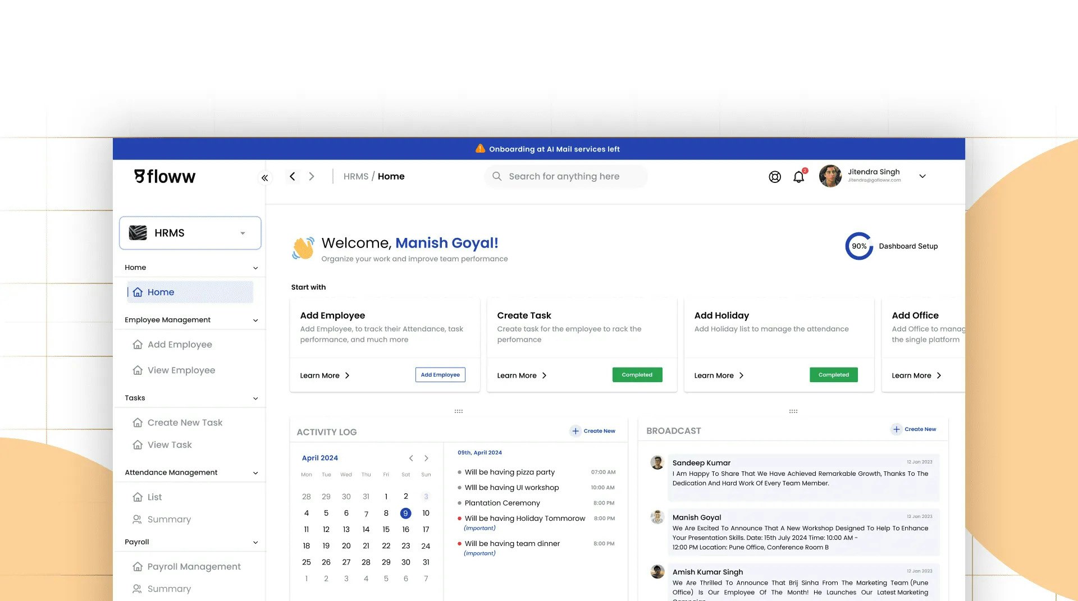Open the HRMS module selector
The width and height of the screenshot is (1078, 601).
click(x=190, y=233)
